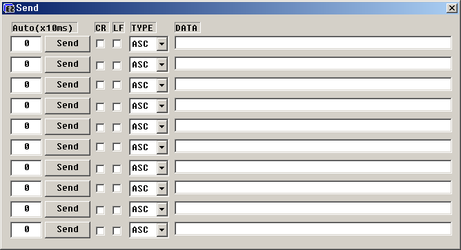Tick CR checkbox in eighth row
The width and height of the screenshot is (461, 250).
100,189
